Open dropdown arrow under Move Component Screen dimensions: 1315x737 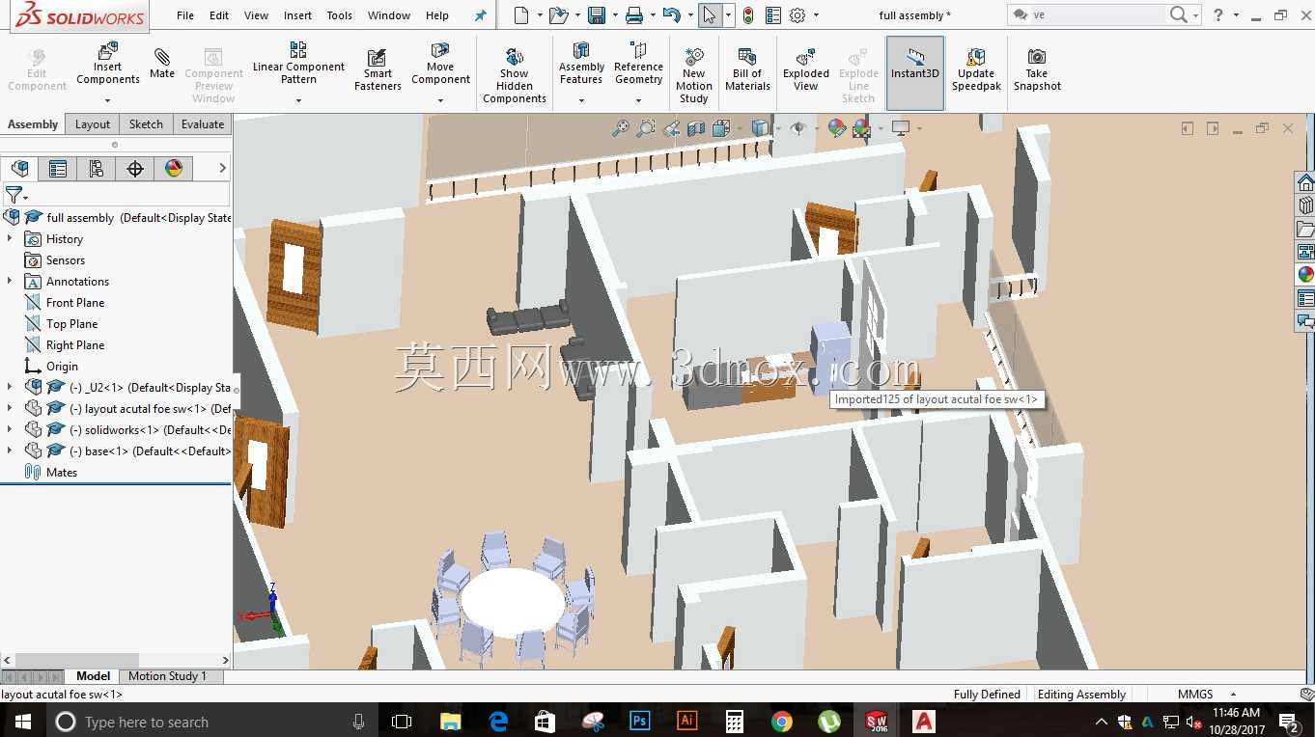(x=440, y=100)
